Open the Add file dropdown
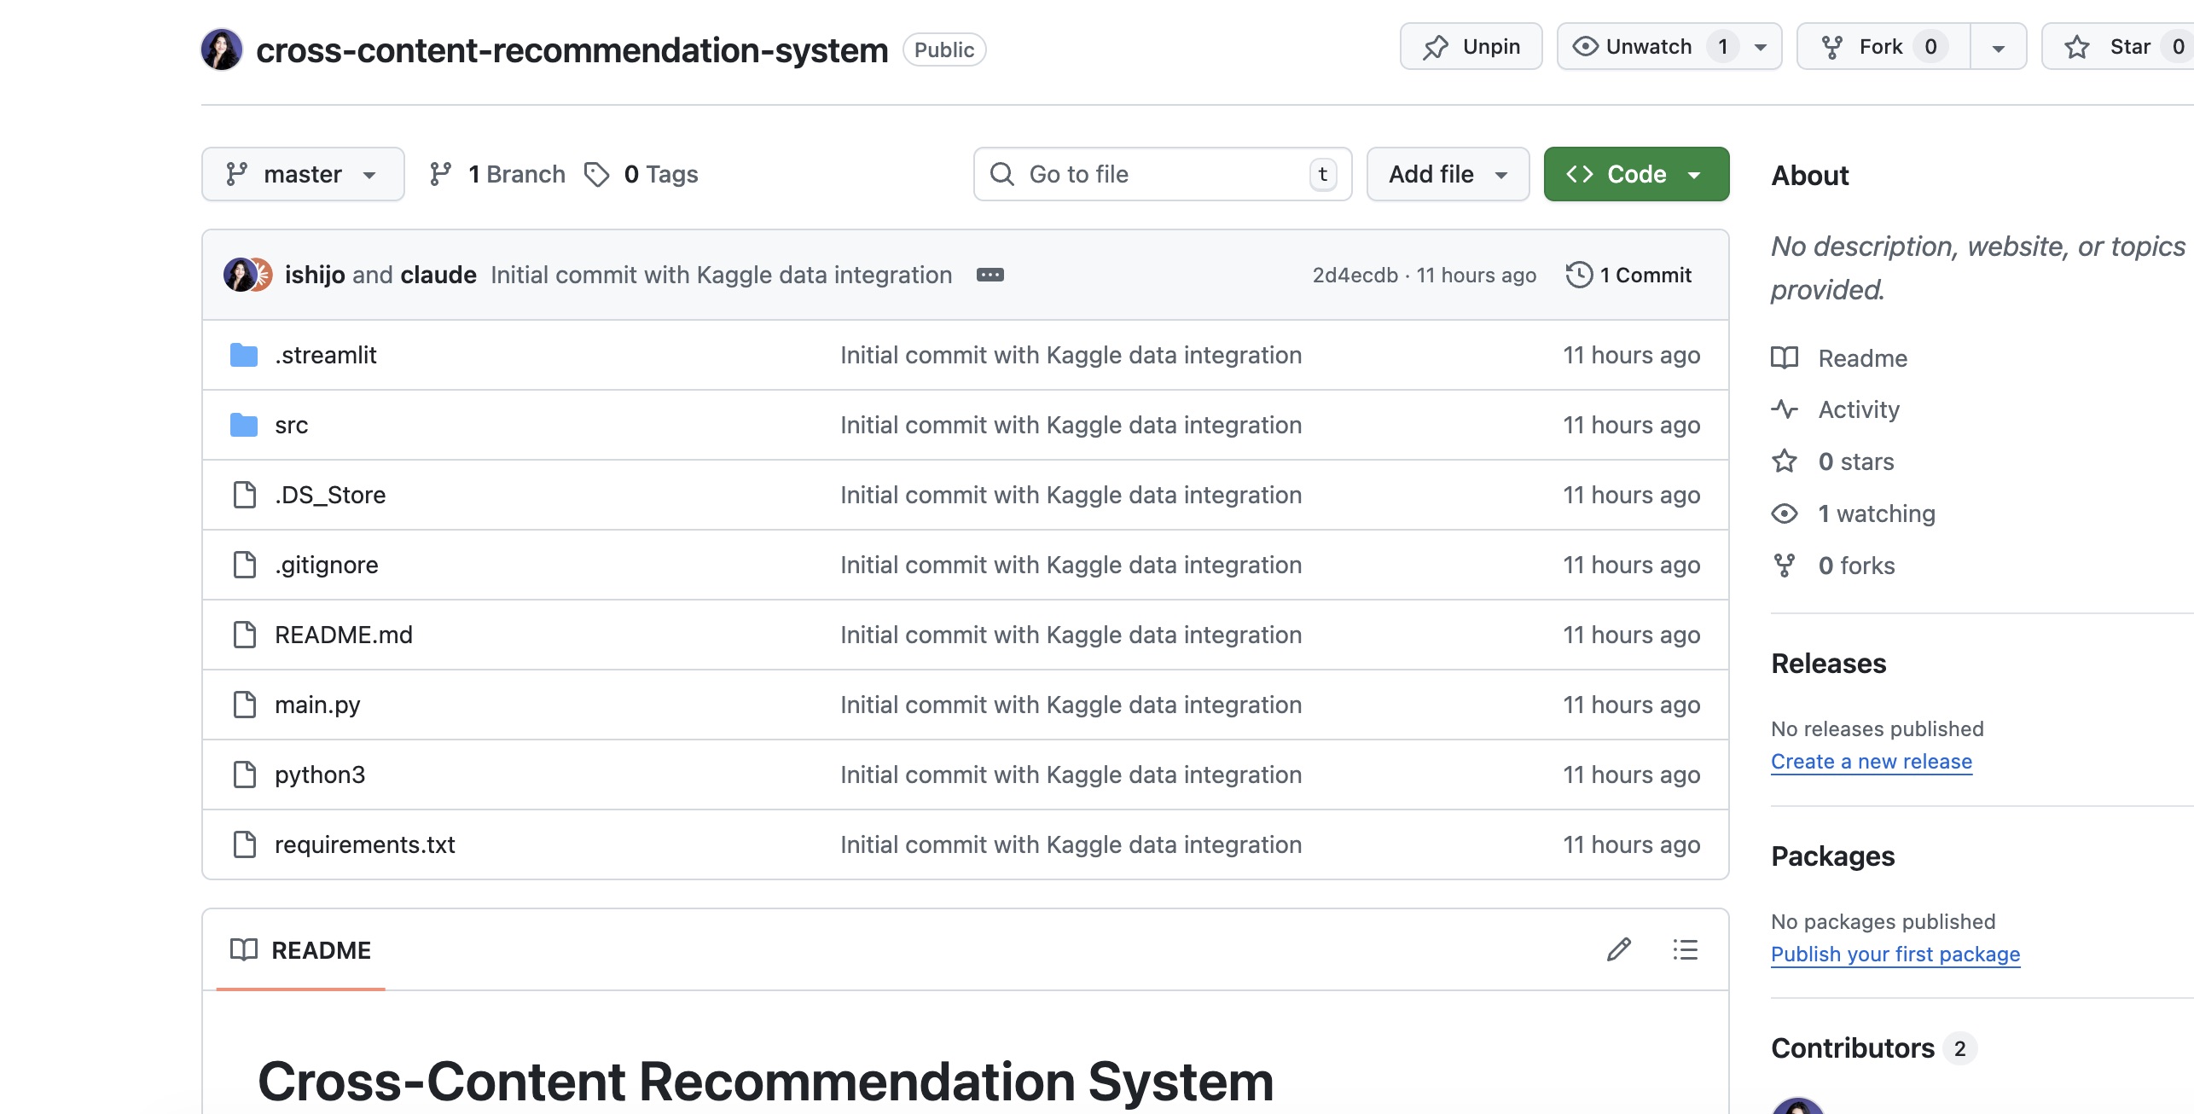2194x1114 pixels. (x=1447, y=174)
